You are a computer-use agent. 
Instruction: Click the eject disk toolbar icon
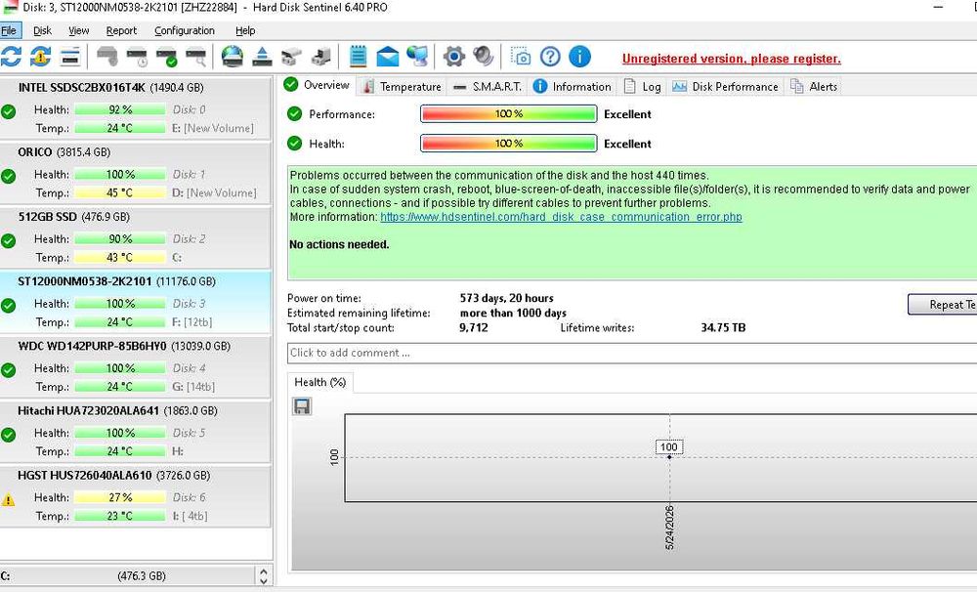point(262,57)
